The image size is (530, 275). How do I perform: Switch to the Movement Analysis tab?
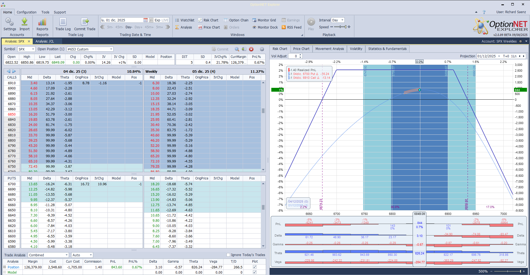coord(330,49)
